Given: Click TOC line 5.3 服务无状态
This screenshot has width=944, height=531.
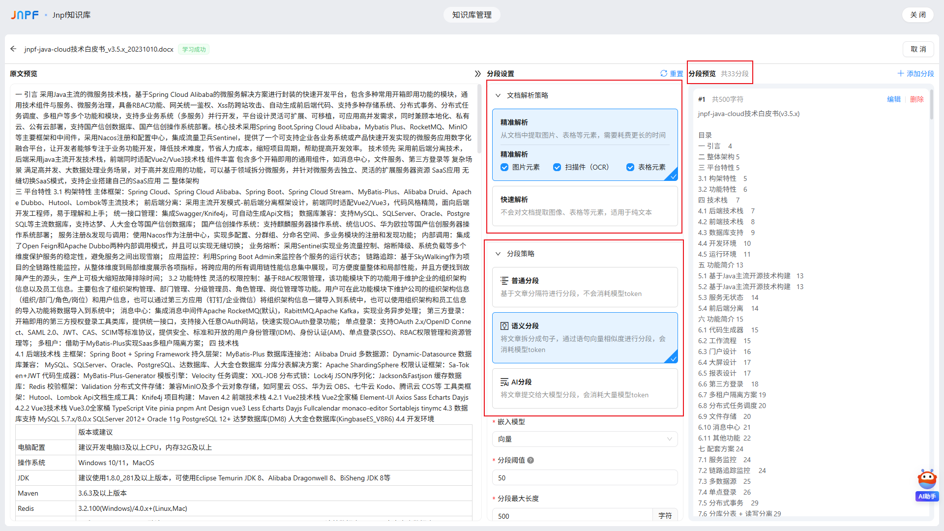Looking at the screenshot, I should tap(728, 297).
